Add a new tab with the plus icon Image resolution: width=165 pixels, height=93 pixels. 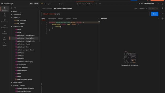tap(96, 4)
